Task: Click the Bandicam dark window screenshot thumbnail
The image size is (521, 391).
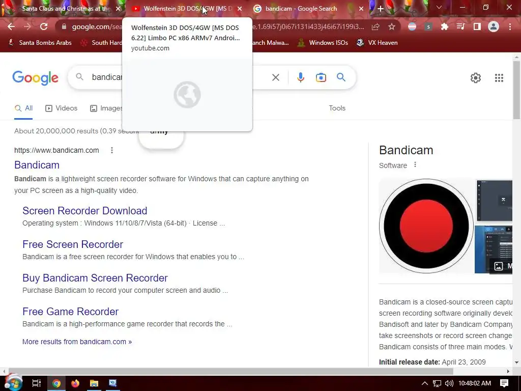Action: pos(495,201)
